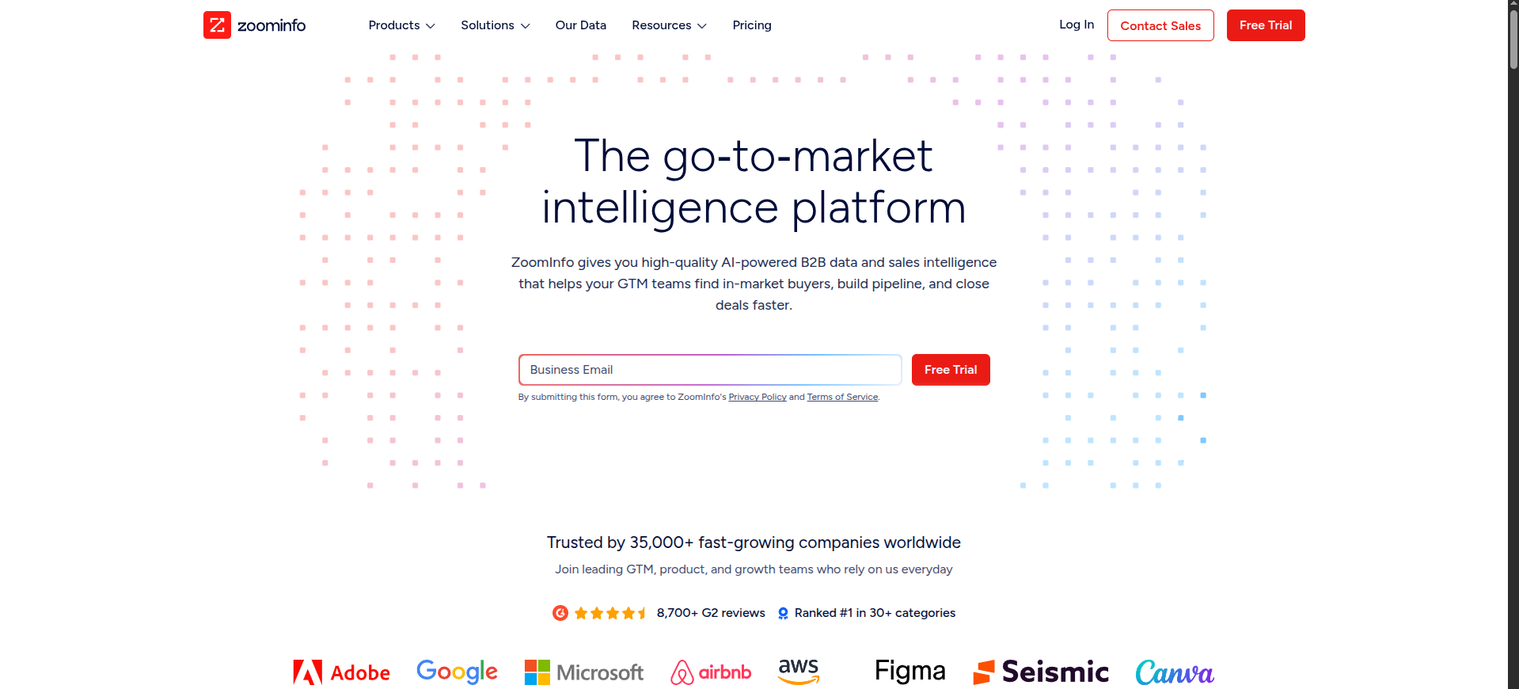Viewport: 1519px width, 689px height.
Task: Open the Pricing menu item
Action: click(x=752, y=25)
